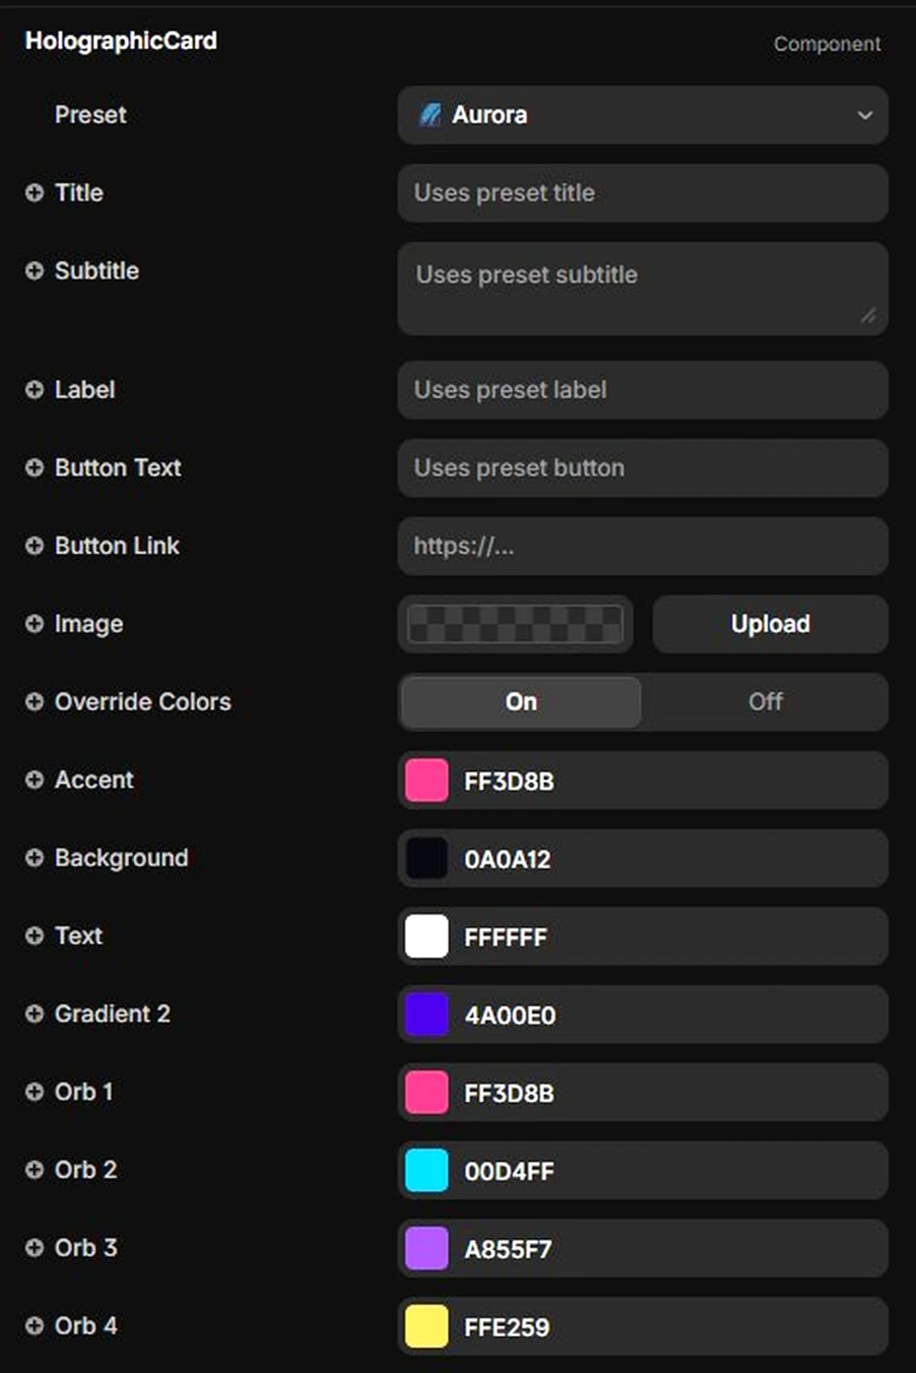916x1373 pixels.
Task: Click the plus icon beside Gradient 2
Action: 34,1013
